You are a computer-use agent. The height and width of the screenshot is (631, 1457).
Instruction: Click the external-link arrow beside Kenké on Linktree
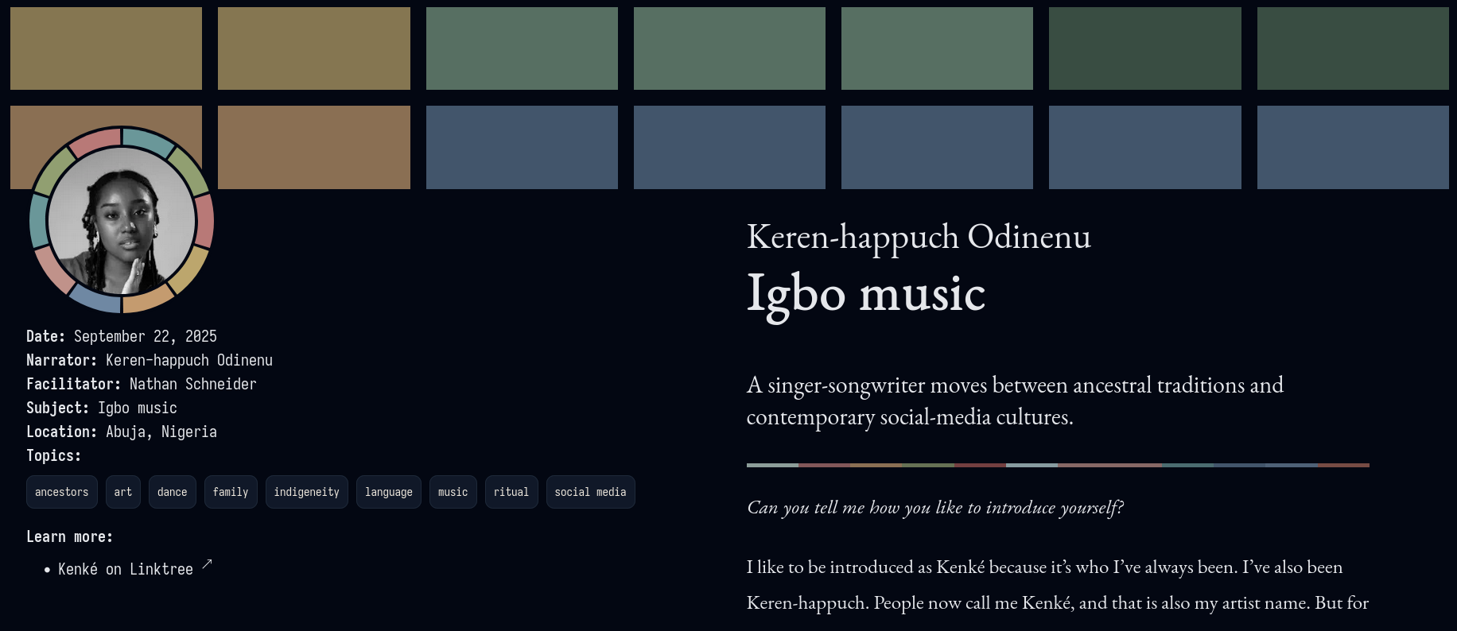(x=207, y=564)
